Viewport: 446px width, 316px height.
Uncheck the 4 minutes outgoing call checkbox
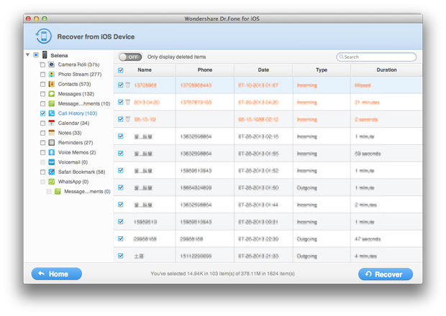point(121,256)
